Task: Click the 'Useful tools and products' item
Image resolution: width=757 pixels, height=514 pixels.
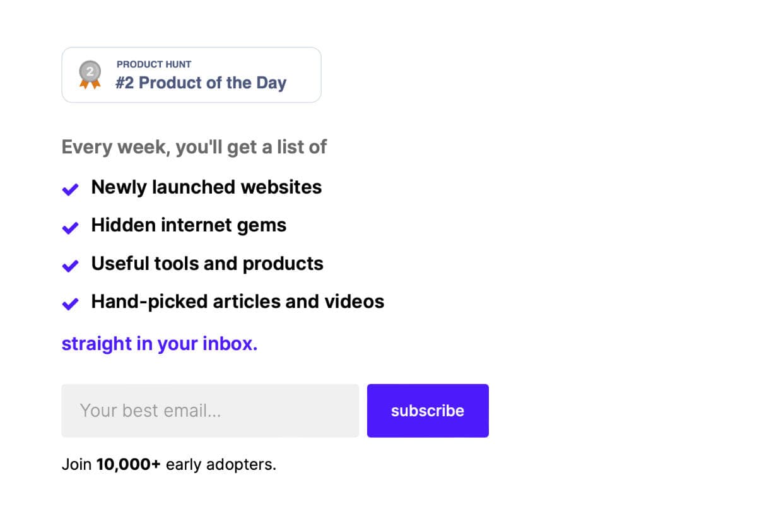Action: pyautogui.click(x=207, y=264)
